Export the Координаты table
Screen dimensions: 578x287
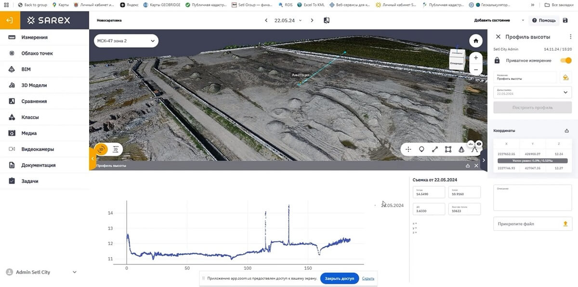566,130
